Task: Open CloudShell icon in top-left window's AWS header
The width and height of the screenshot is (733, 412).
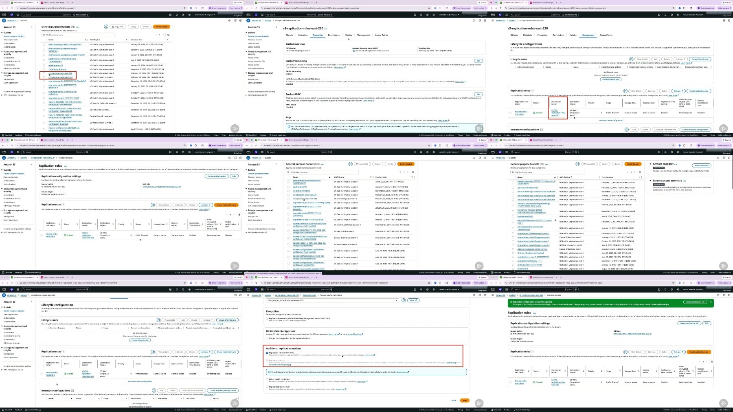Action: coord(170,15)
